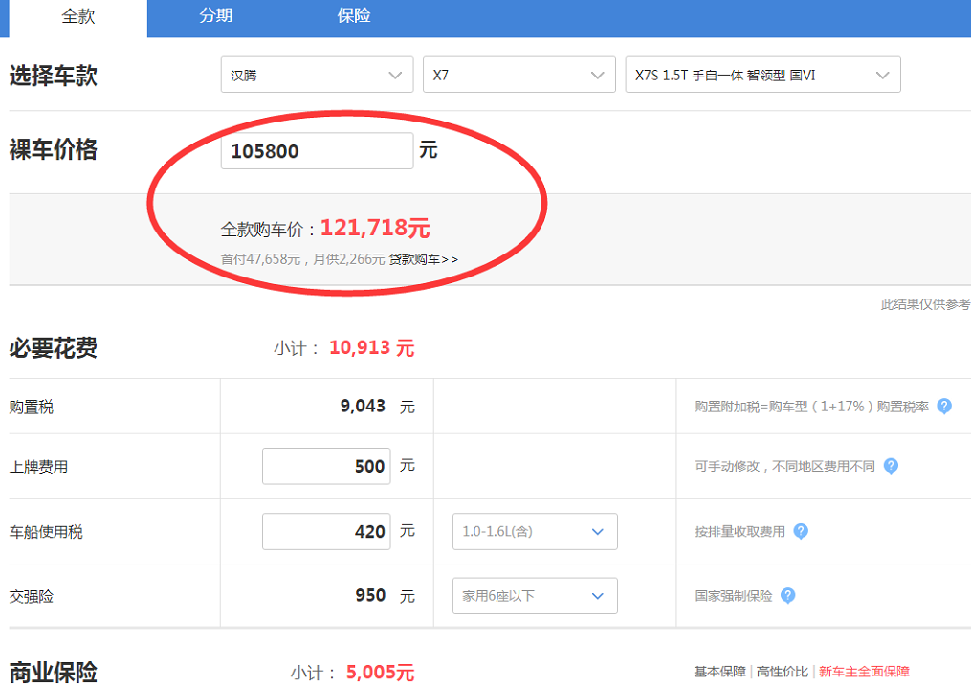The image size is (971, 686).
Task: Switch to the 全款 tab
Action: tap(78, 16)
